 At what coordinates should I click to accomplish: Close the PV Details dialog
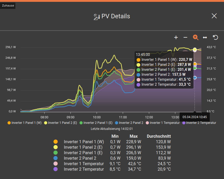(214, 16)
